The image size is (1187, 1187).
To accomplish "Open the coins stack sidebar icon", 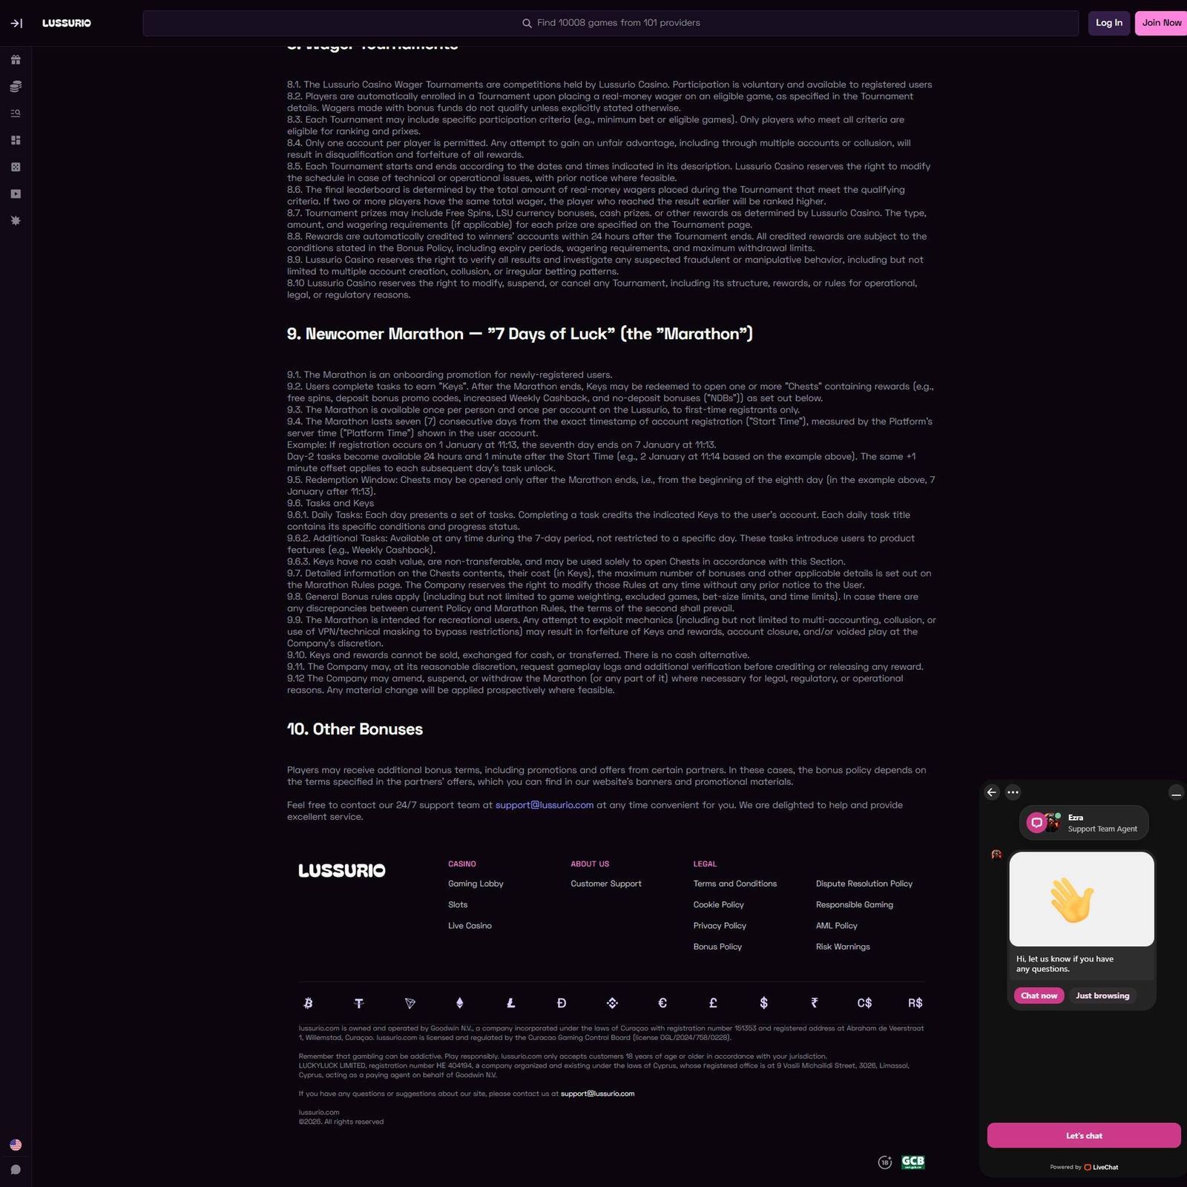I will [x=16, y=87].
